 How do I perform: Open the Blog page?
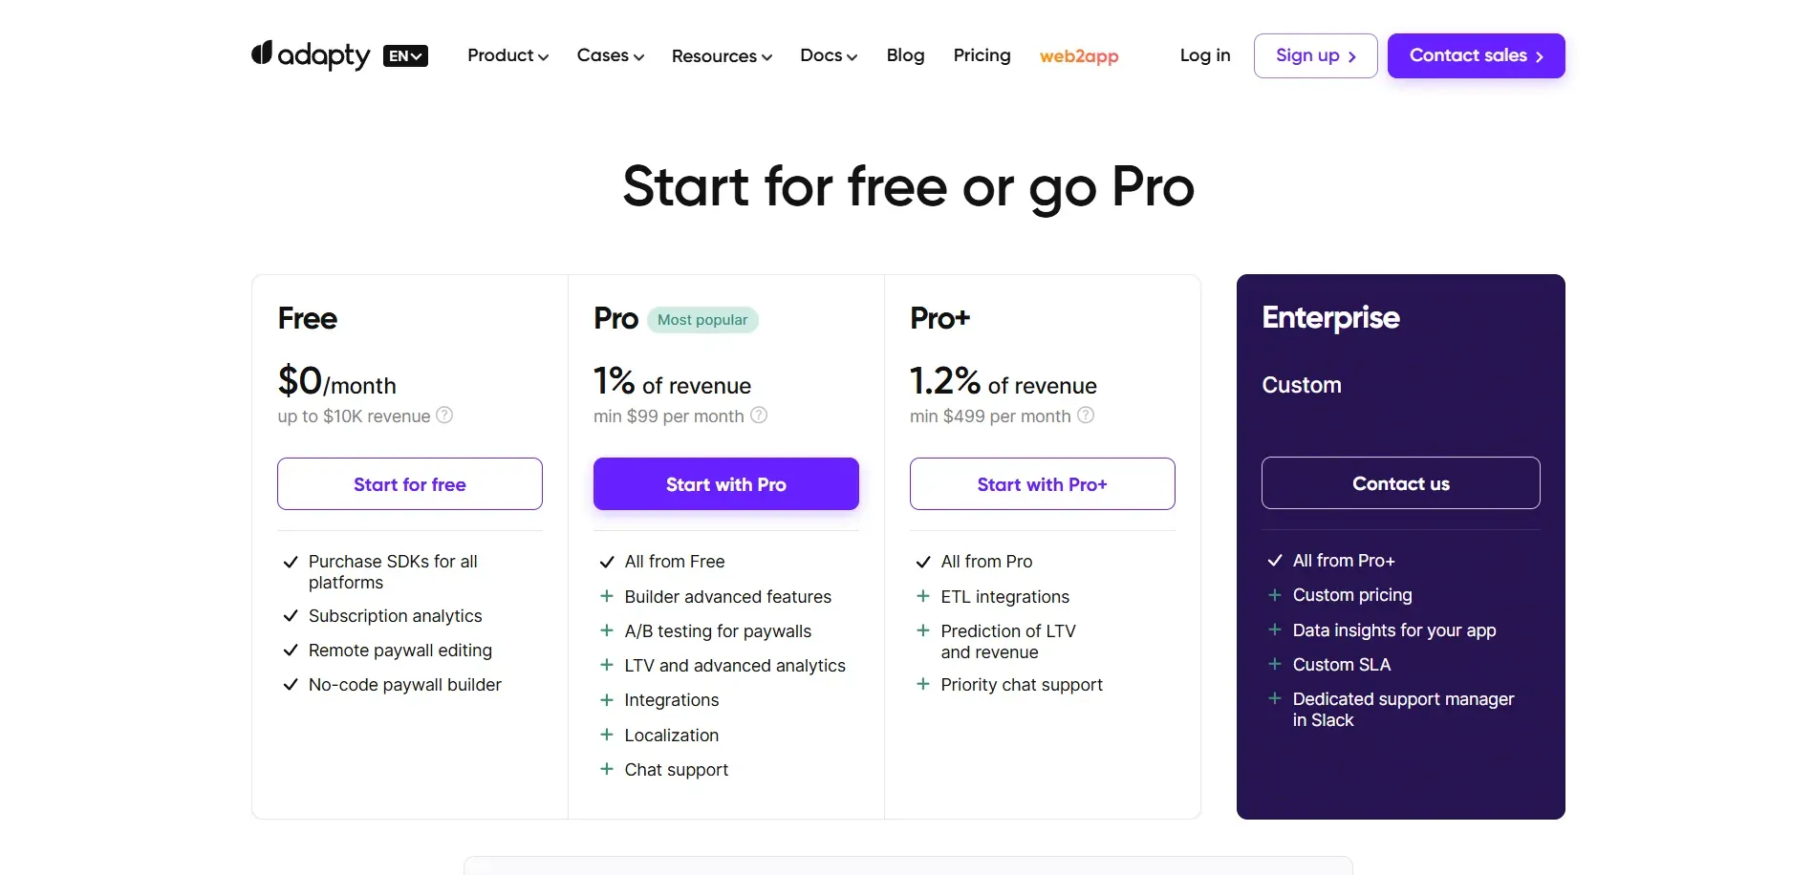pos(905,55)
